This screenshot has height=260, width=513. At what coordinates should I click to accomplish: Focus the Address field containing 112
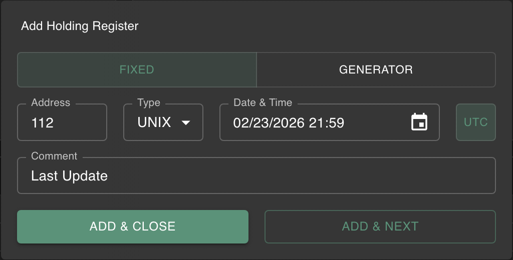[x=62, y=122]
